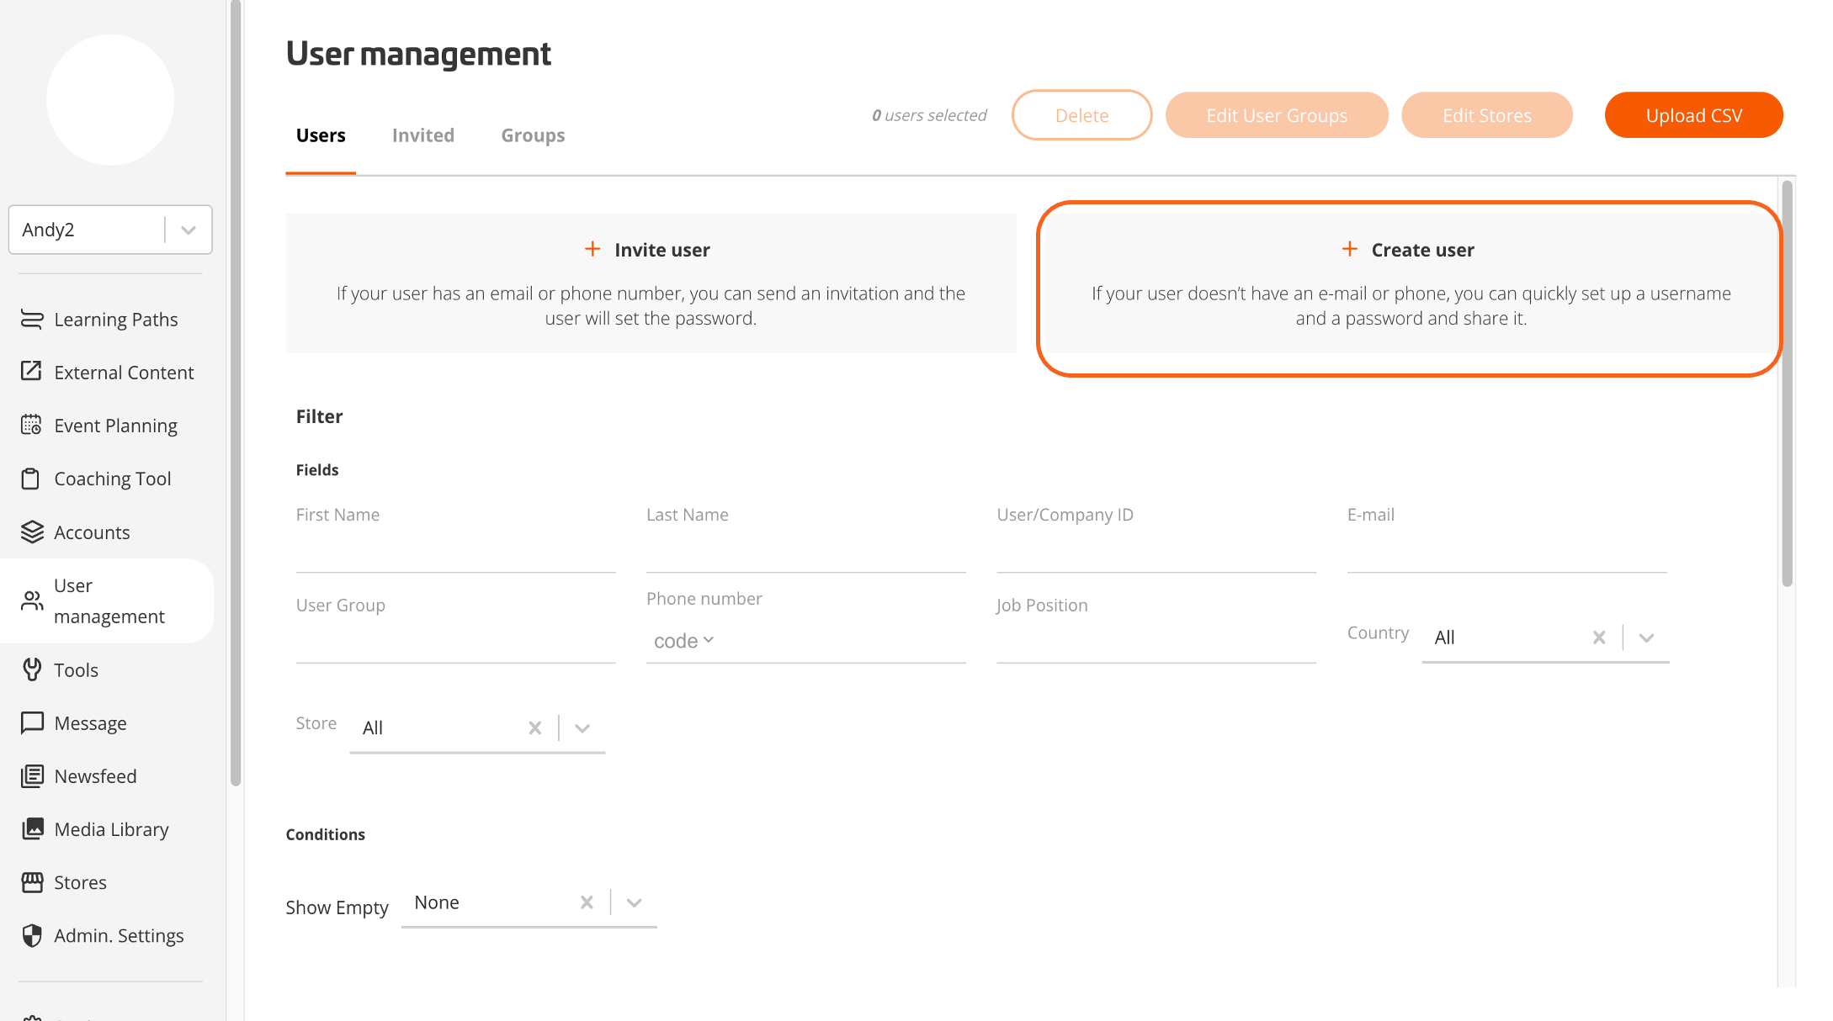Open Tools menu item text
1833x1021 pixels.
(76, 670)
